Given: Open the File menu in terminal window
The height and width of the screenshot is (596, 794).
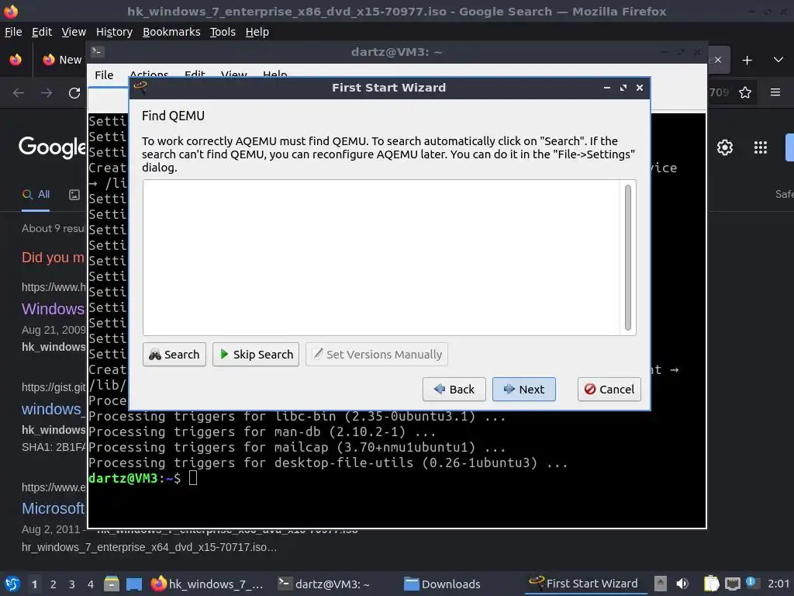Looking at the screenshot, I should (x=104, y=75).
